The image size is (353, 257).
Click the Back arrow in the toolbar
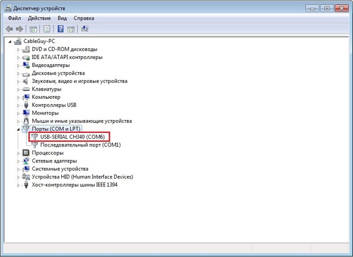click(x=9, y=28)
